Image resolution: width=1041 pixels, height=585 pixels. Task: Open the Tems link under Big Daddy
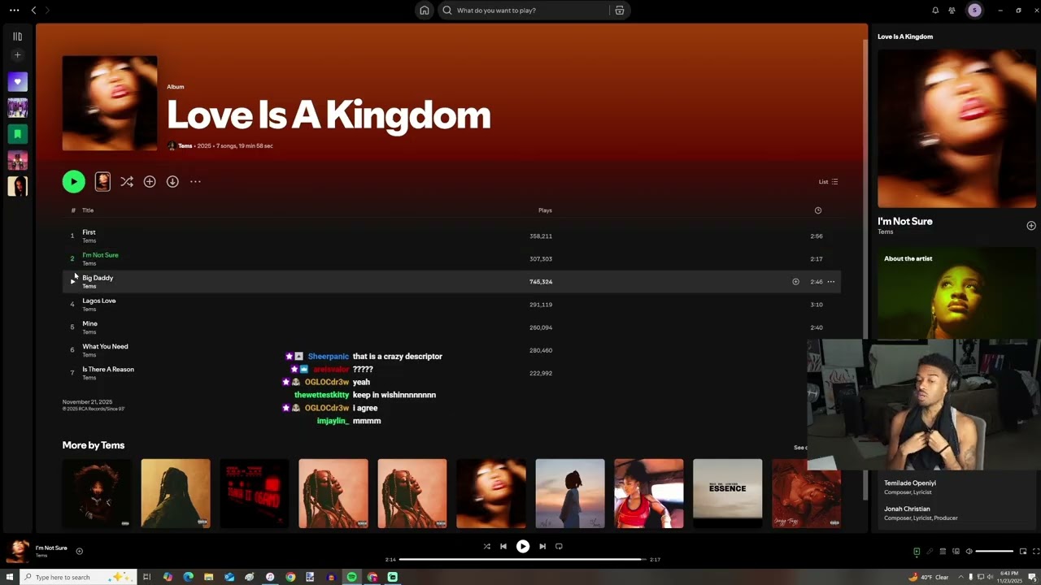click(x=89, y=287)
